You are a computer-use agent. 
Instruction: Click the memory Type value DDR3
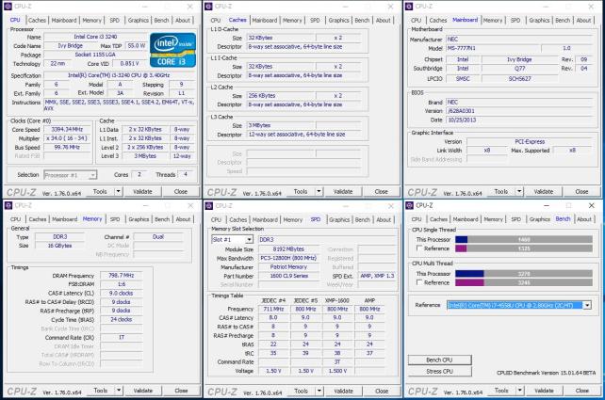point(60,236)
